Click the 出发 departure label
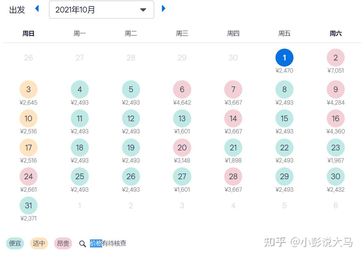 point(17,10)
